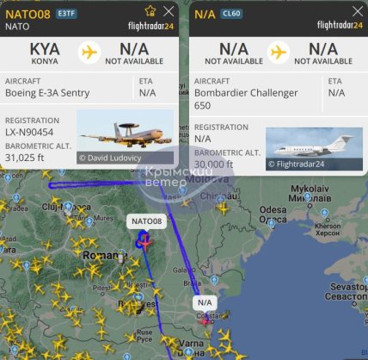Click the airport pin icon at Mykolaiv
The width and height of the screenshot is (368, 360).
coord(307,197)
